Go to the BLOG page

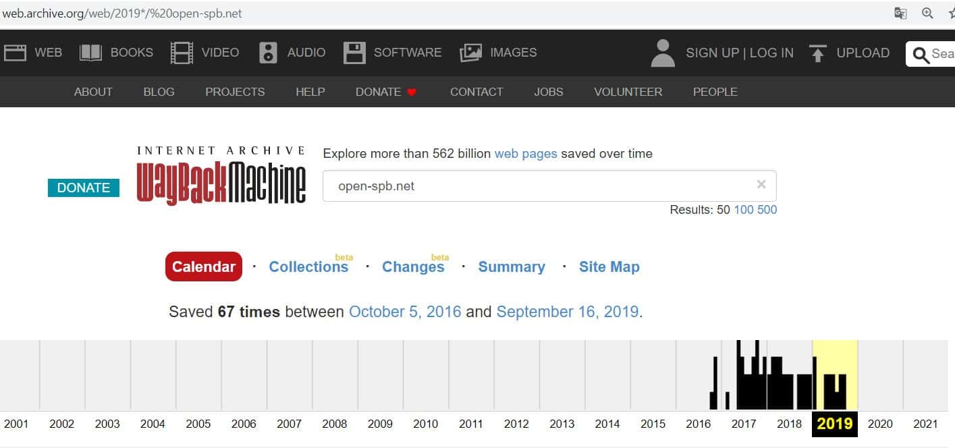point(159,92)
